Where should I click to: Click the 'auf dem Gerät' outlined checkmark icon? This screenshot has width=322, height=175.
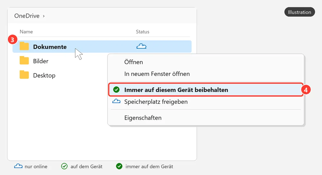[x=64, y=166]
